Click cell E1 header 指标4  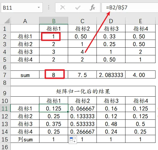click(x=140, y=28)
